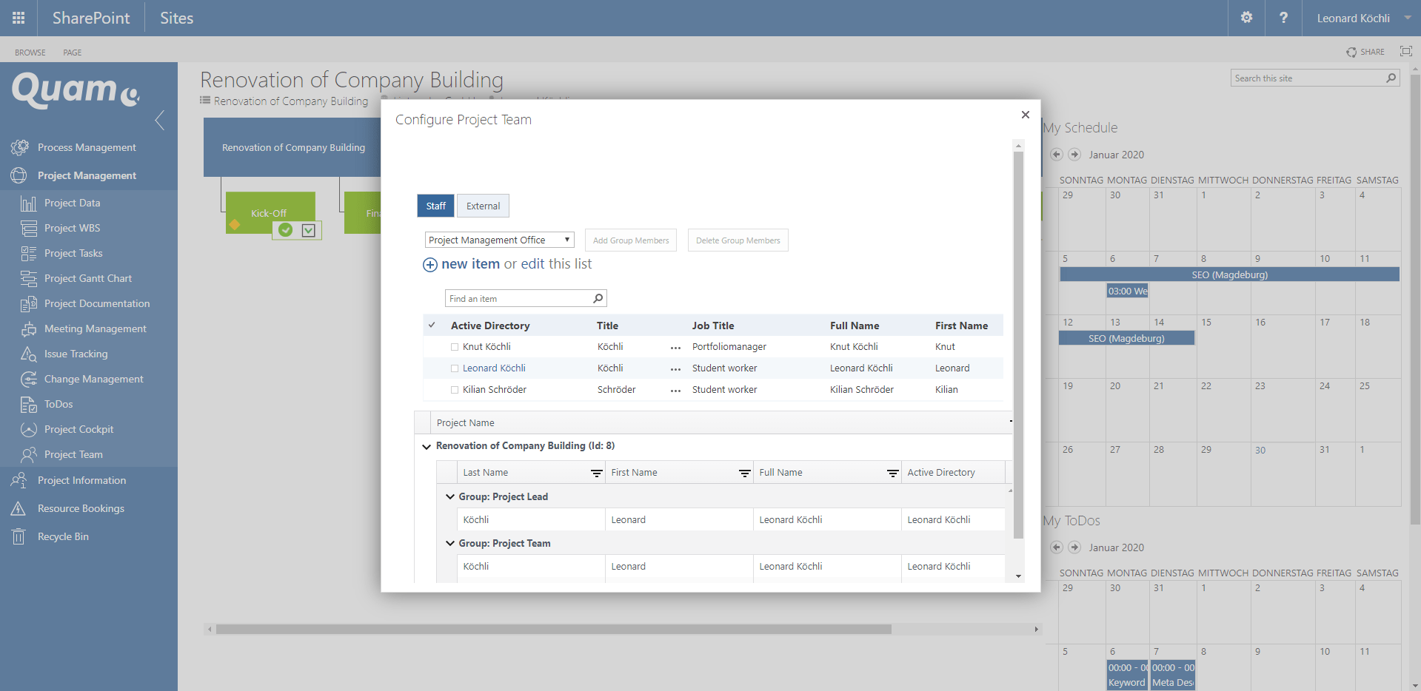Click the Add Group Members button
1421x691 pixels.
pyautogui.click(x=630, y=240)
